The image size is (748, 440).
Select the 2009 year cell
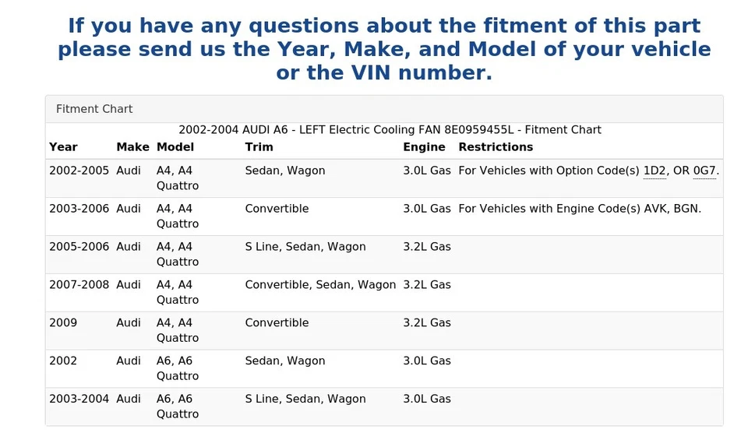pyautogui.click(x=63, y=323)
